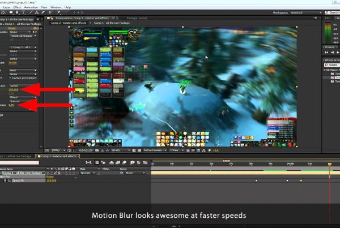
Task: Toggle shy switch on Comp 1 layer
Action: [48, 173]
